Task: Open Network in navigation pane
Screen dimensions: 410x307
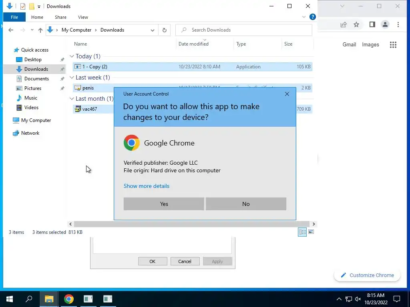Action: pos(30,133)
